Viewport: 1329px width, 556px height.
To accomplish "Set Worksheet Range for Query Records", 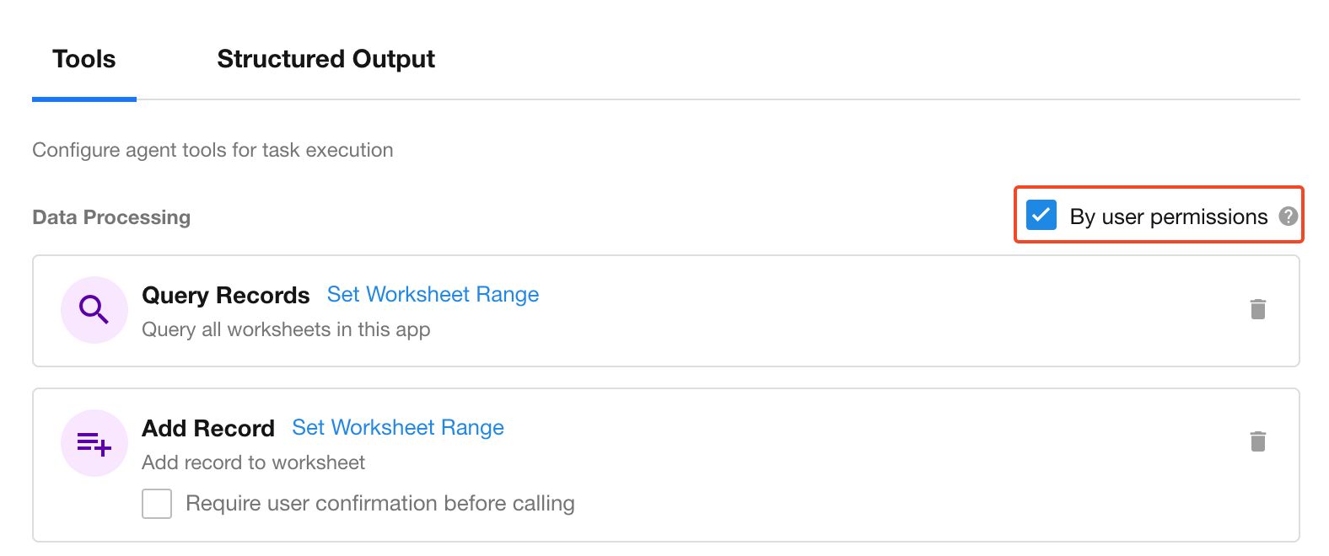I will pos(433,294).
